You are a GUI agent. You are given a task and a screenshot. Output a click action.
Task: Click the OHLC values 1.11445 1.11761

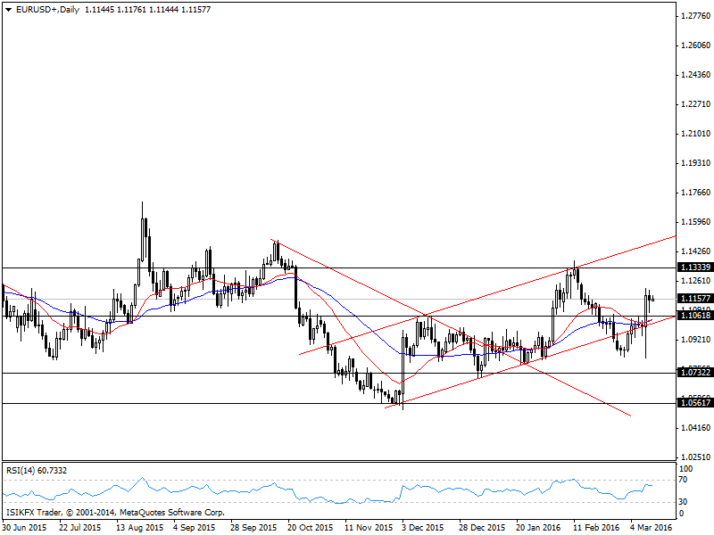(x=115, y=10)
